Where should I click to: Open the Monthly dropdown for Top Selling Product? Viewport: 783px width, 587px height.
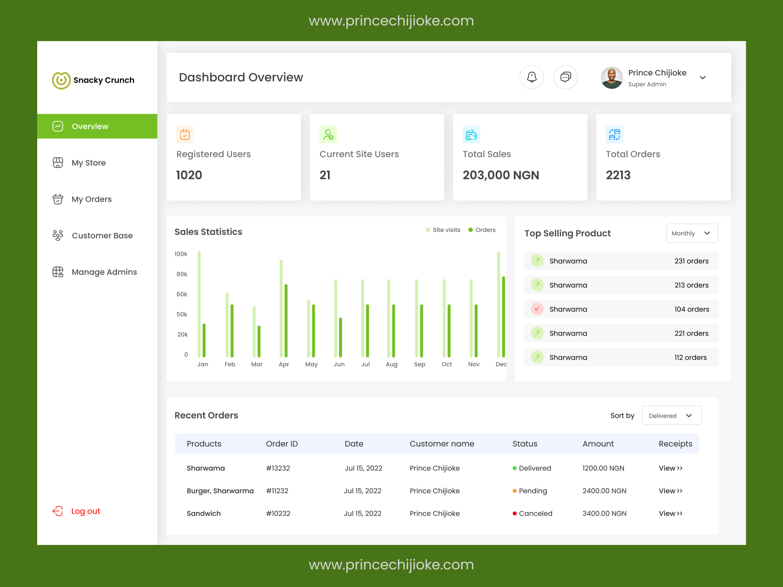(x=691, y=233)
